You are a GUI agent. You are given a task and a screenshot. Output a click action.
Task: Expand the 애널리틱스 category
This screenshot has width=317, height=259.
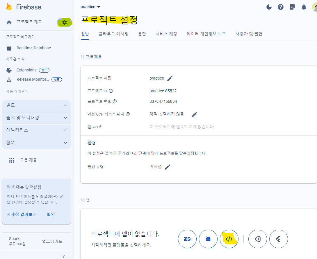36,130
